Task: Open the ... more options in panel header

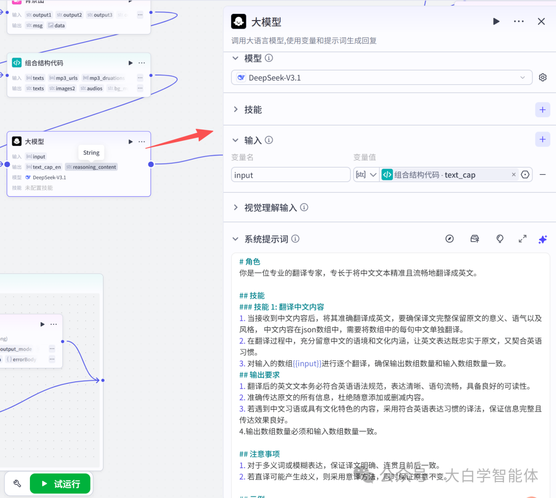Action: (x=518, y=21)
